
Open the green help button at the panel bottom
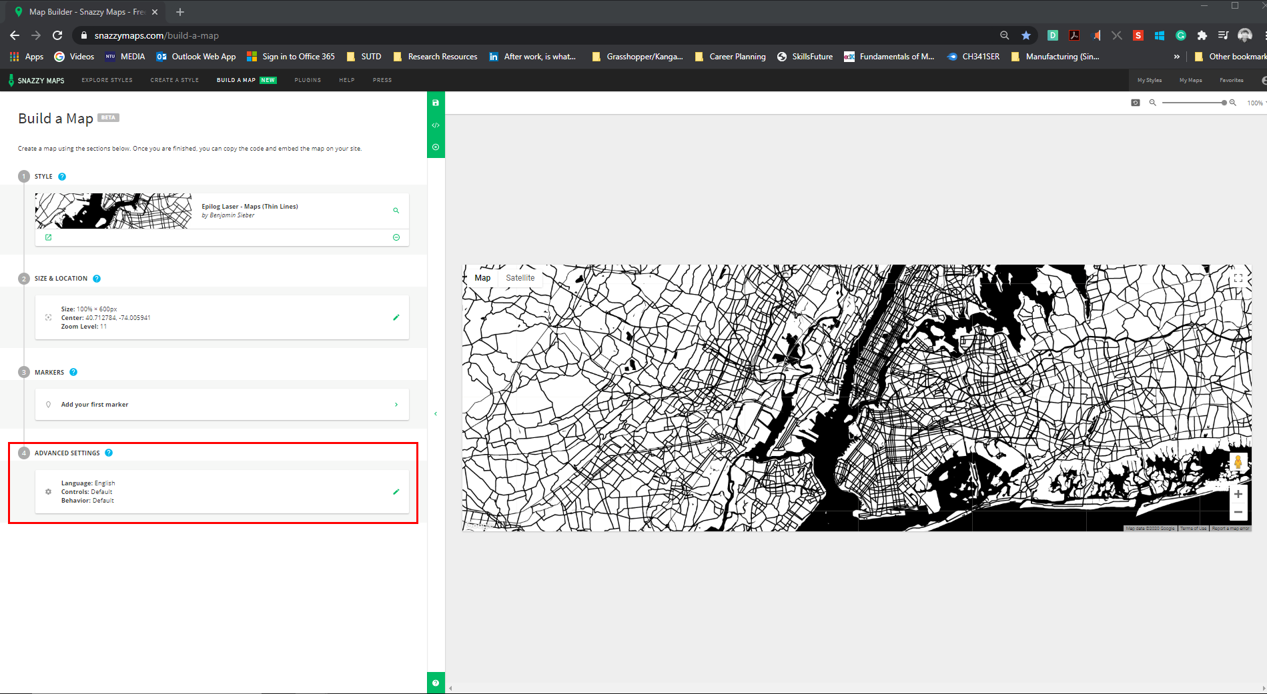436,683
